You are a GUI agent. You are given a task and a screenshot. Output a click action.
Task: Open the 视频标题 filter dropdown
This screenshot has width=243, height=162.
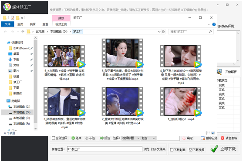coord(131,138)
